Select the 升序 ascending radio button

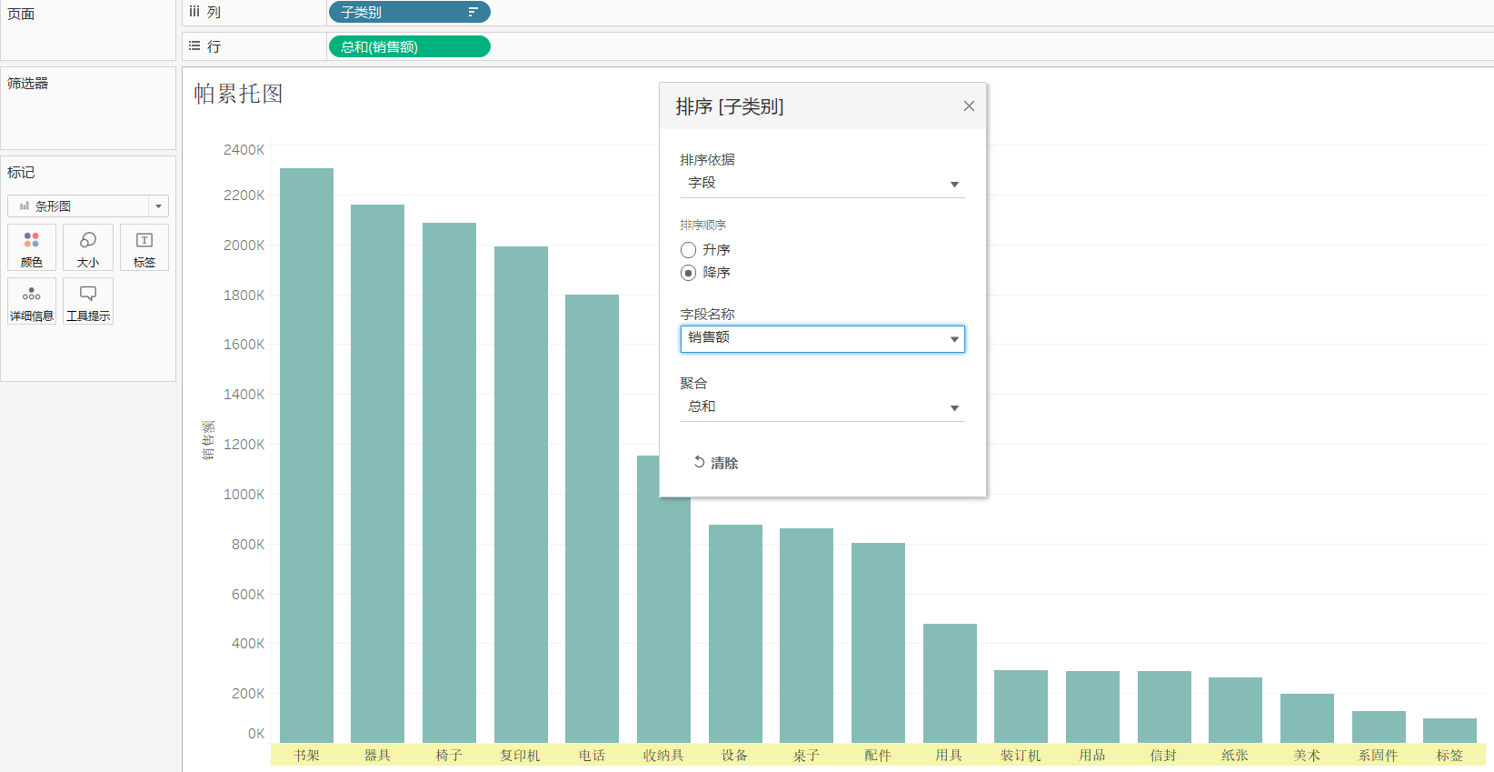(x=688, y=250)
